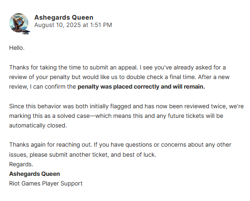The image size is (250, 201).
Task: Click the line beginning "Since this behavior"
Action: (126, 106)
